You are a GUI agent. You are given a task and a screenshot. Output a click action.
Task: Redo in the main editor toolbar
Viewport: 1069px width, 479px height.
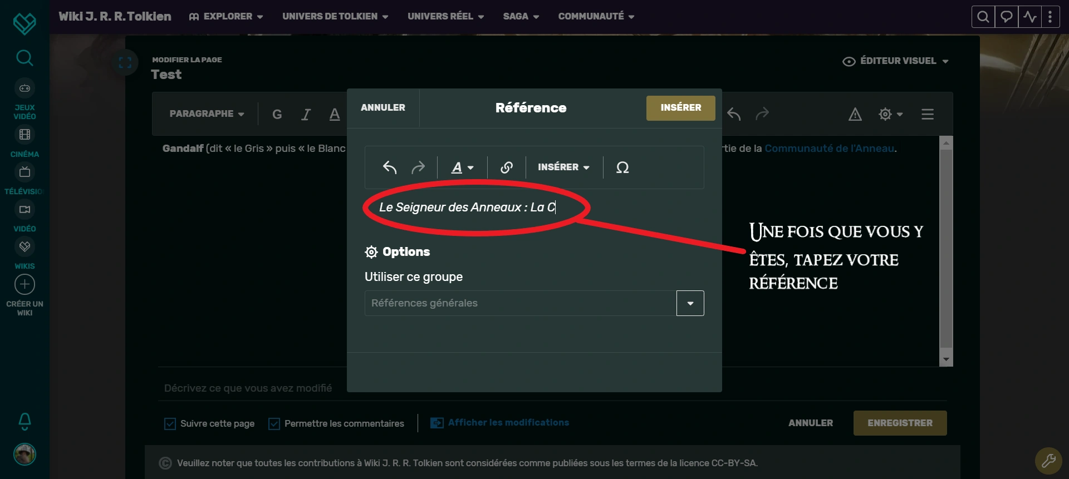(x=762, y=114)
